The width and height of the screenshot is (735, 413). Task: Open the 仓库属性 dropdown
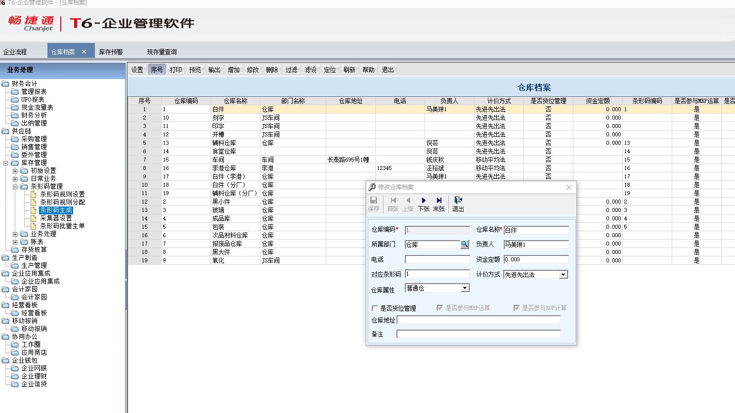pos(465,288)
